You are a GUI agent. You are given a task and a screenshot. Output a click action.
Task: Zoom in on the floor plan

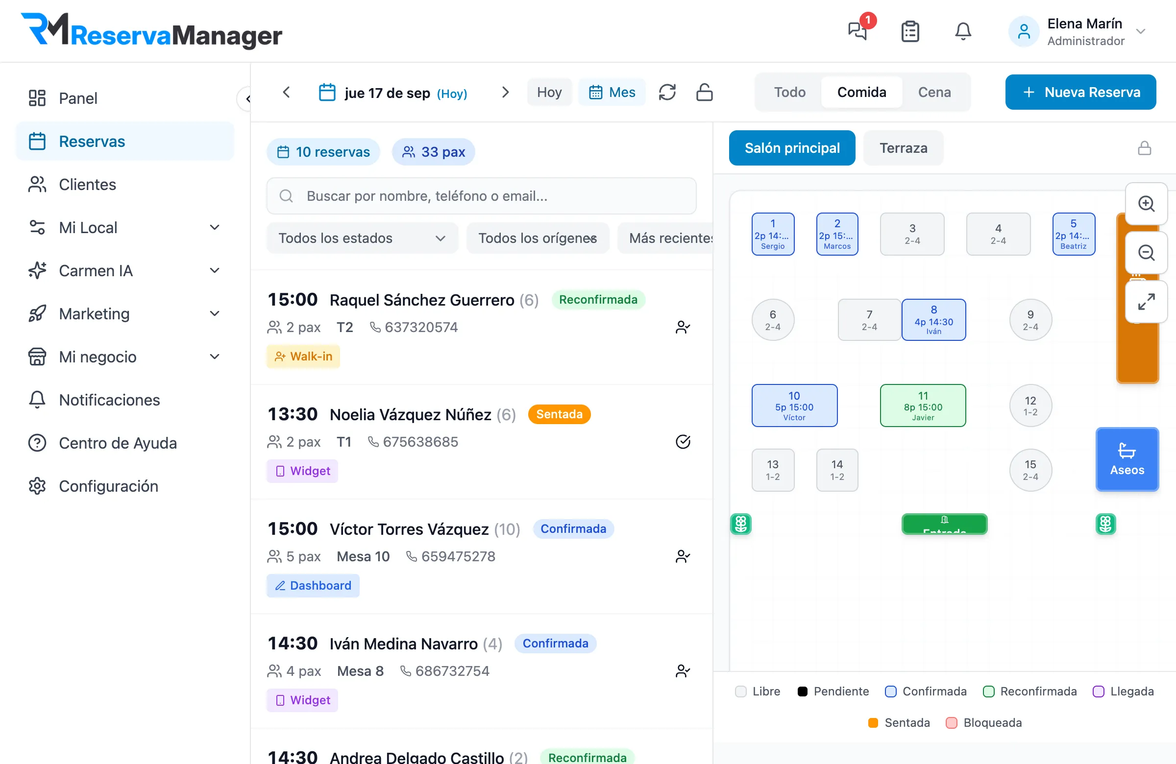(1146, 203)
